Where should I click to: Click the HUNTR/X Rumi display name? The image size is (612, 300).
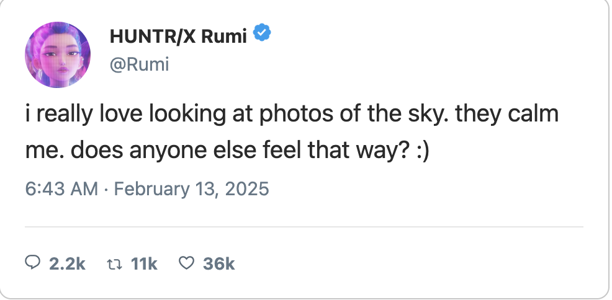(178, 37)
